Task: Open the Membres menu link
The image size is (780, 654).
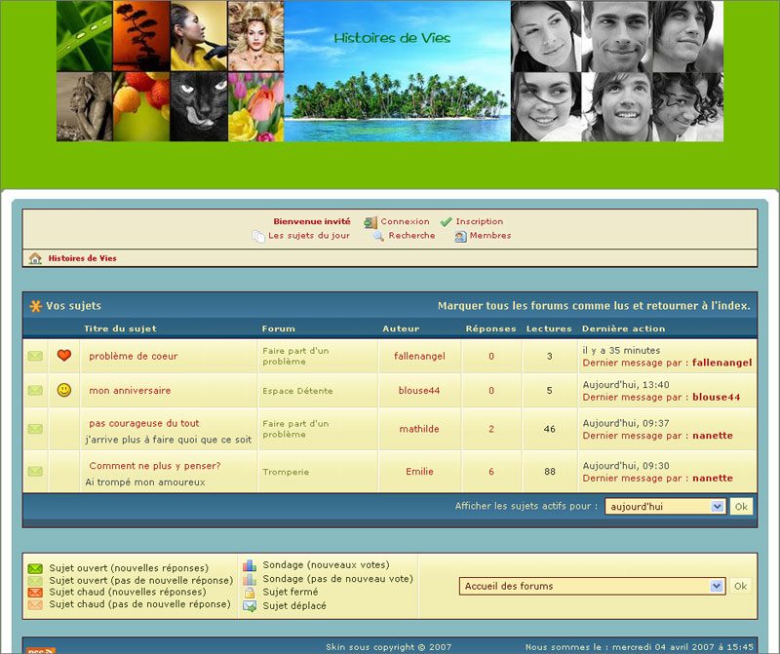Action: pyautogui.click(x=490, y=235)
